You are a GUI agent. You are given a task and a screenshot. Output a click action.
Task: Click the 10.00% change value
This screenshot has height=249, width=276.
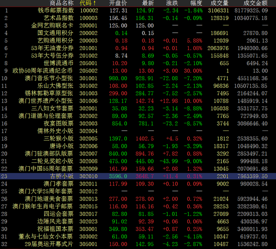coord(193,101)
